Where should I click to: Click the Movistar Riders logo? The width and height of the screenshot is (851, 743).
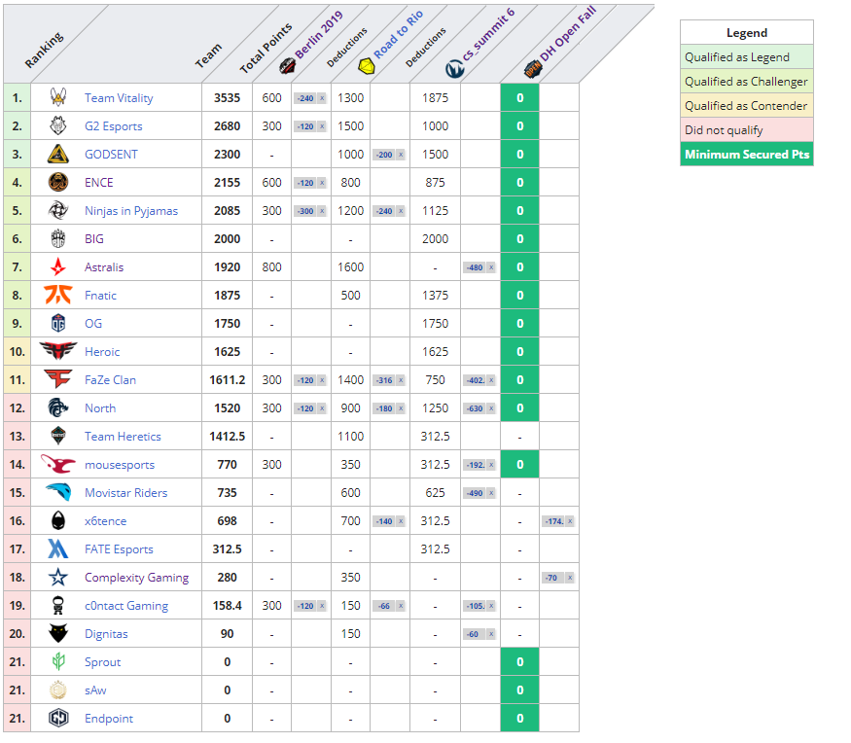click(58, 493)
